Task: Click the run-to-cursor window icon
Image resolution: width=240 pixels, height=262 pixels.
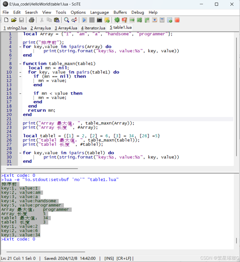Action: tap(170, 20)
